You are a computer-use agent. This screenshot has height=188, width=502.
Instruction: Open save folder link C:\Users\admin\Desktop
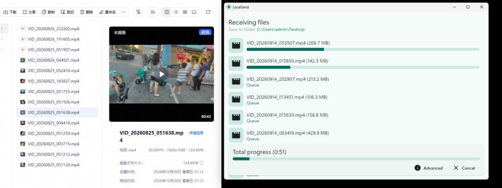pyautogui.click(x=281, y=29)
